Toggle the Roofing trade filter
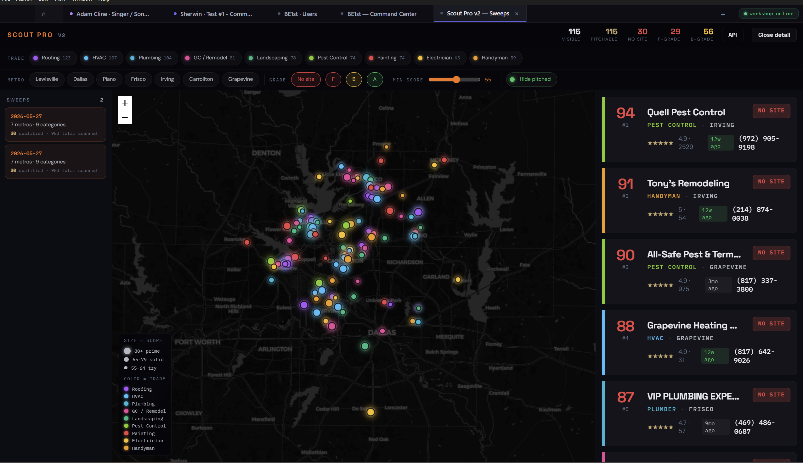 pos(53,58)
